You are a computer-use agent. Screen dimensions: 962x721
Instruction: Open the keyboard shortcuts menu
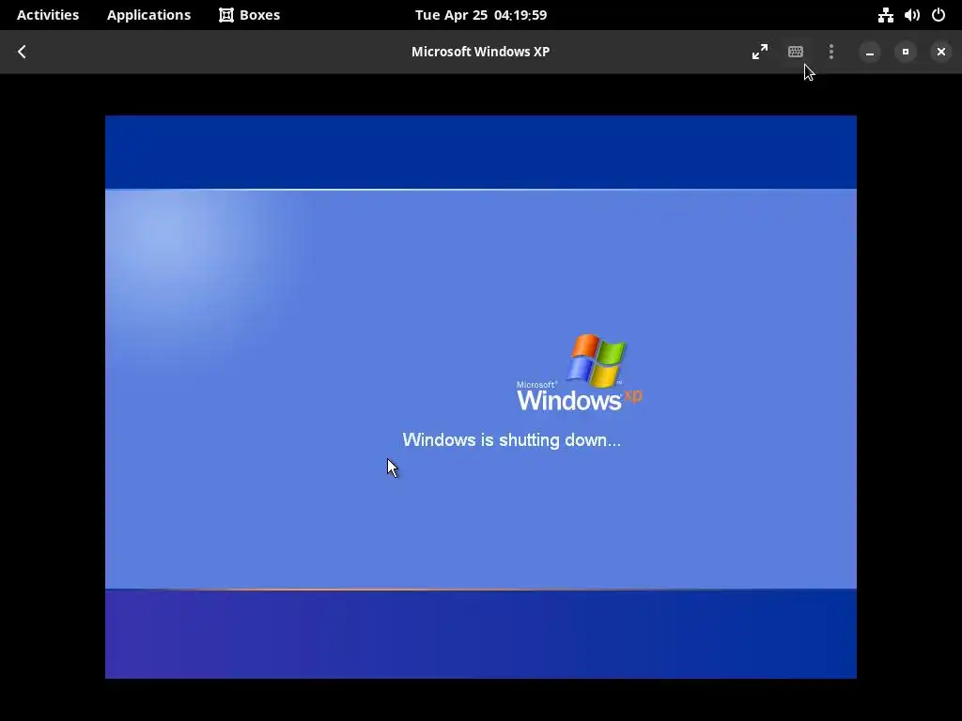coord(796,52)
